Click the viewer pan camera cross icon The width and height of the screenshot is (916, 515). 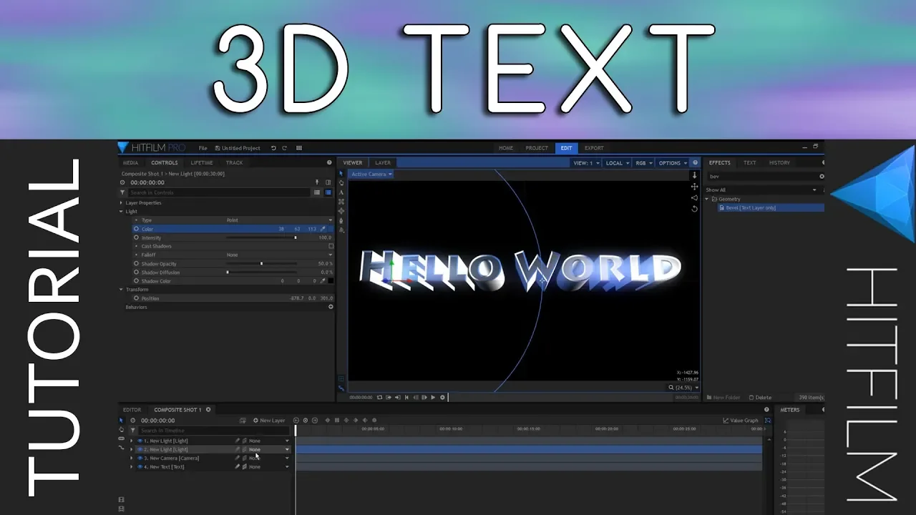[x=694, y=187]
